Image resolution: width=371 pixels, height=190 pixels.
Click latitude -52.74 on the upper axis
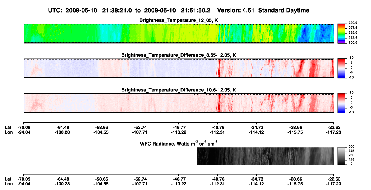140,128
